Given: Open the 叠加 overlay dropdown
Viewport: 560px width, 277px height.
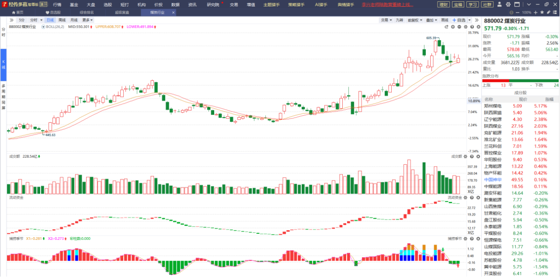Looking at the screenshot, I should (x=431, y=20).
